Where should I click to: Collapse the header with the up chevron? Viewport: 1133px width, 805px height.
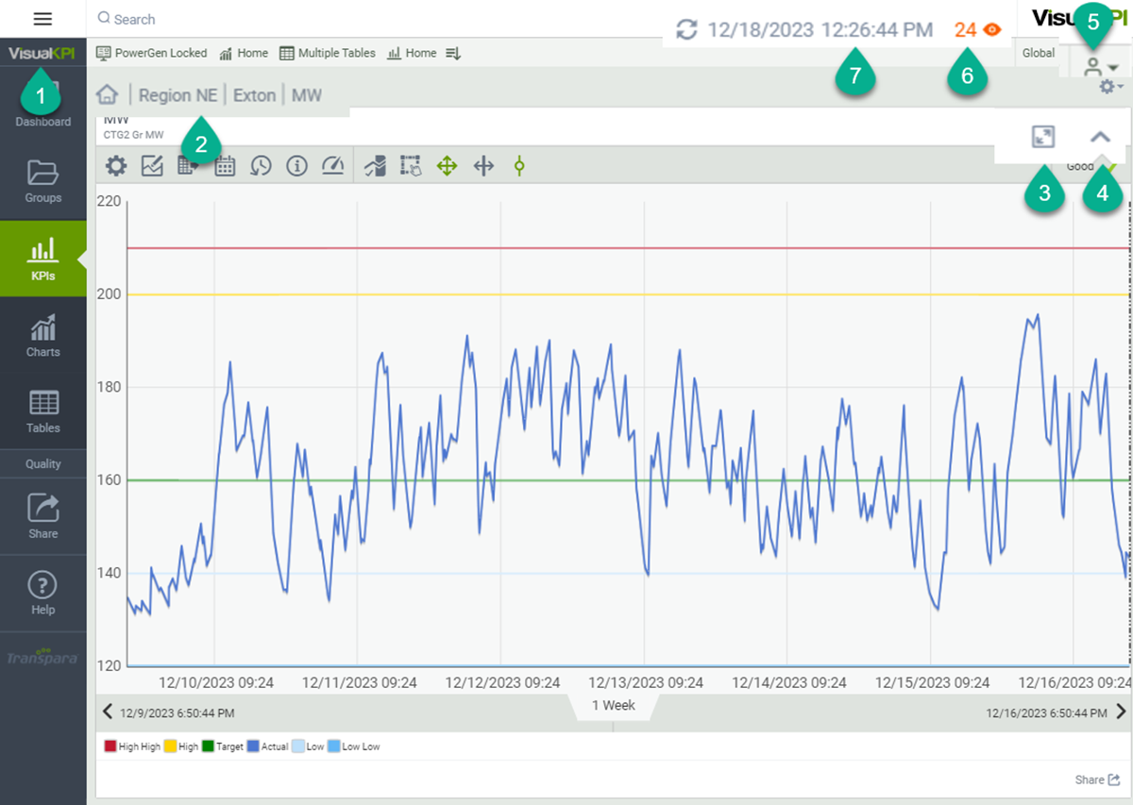coord(1100,137)
